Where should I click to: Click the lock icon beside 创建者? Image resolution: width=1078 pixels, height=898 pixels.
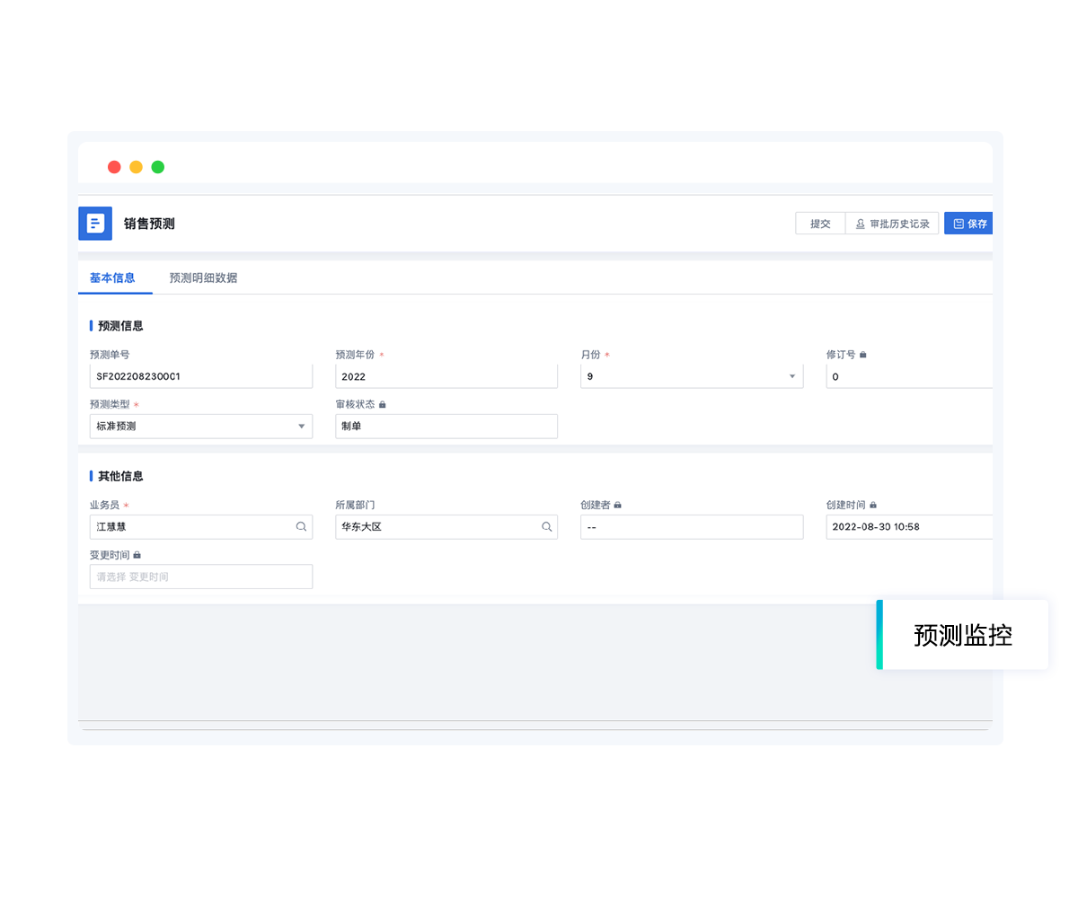tap(617, 506)
